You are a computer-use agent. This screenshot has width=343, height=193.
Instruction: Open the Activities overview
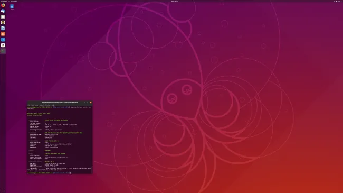pyautogui.click(x=4, y=1)
